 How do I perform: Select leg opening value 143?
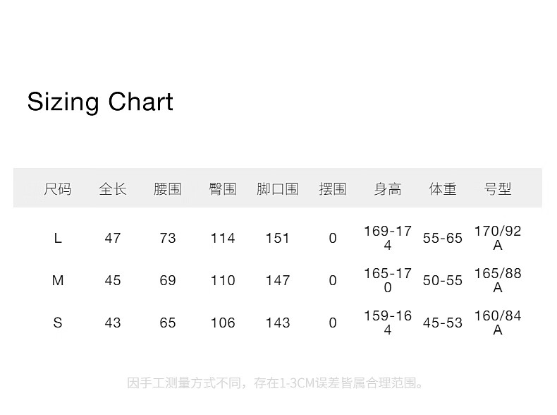278,323
